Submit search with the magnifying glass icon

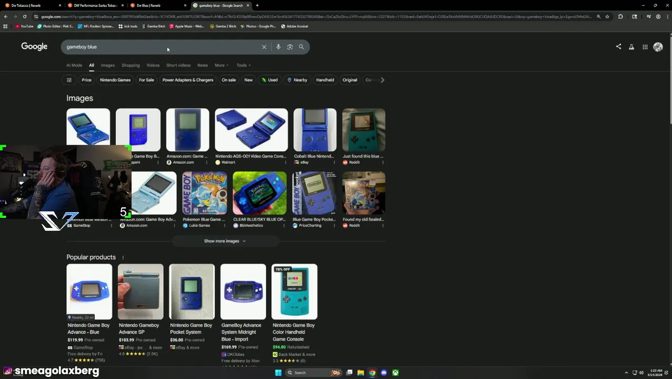pyautogui.click(x=301, y=47)
